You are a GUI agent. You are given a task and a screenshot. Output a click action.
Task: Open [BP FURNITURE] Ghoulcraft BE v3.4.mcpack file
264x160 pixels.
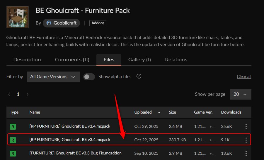coord(70,140)
